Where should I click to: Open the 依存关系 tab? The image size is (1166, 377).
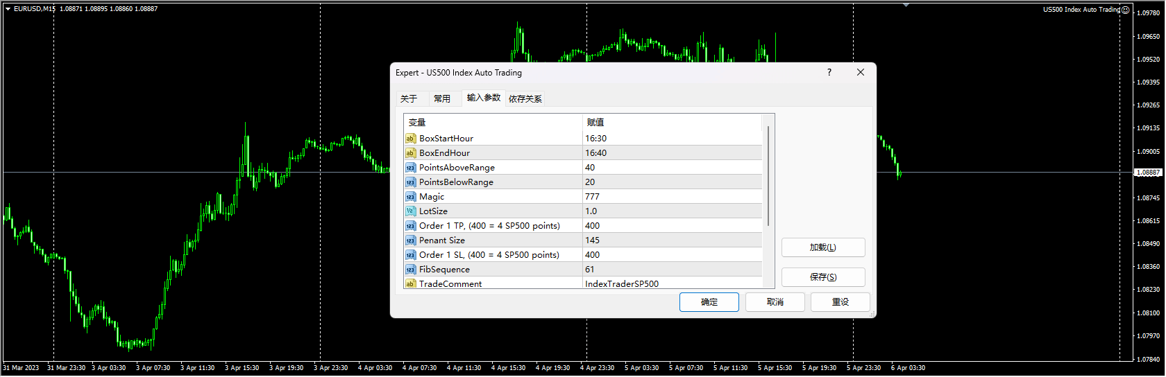tap(525, 99)
